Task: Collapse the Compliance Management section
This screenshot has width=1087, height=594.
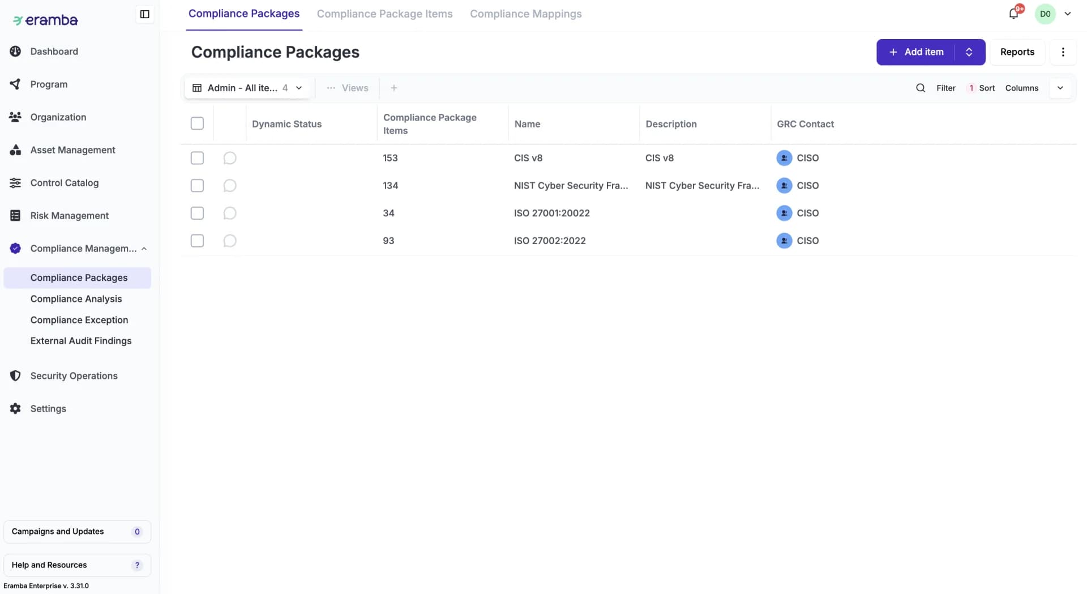Action: [144, 249]
